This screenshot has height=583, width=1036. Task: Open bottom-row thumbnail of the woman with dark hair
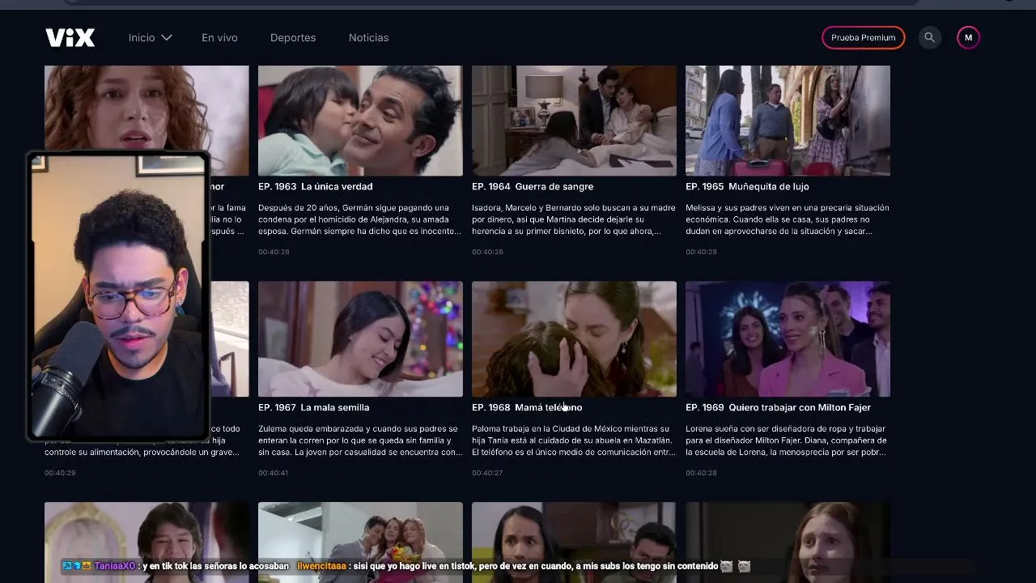(574, 543)
